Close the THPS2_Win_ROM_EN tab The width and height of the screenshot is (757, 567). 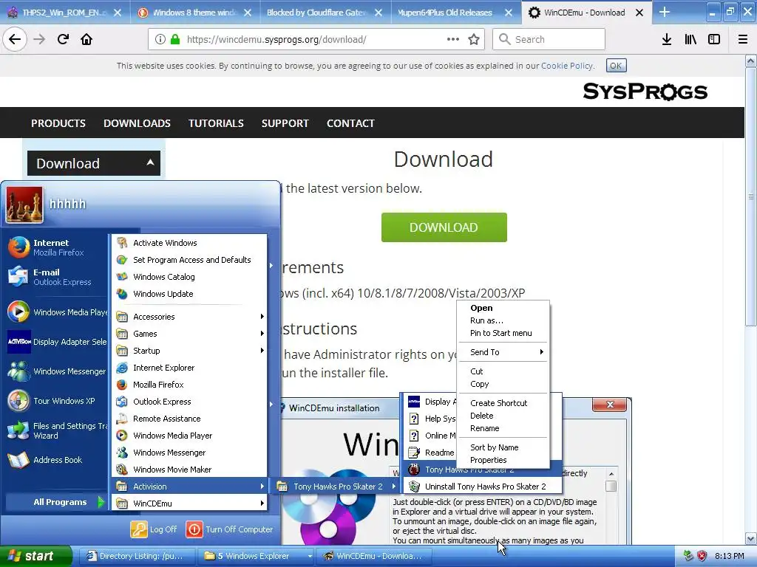click(118, 13)
